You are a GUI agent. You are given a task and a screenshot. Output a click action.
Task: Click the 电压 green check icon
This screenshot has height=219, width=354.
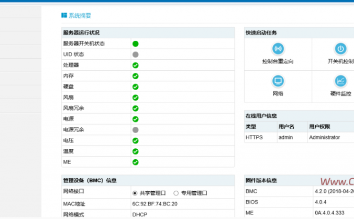coord(136,140)
